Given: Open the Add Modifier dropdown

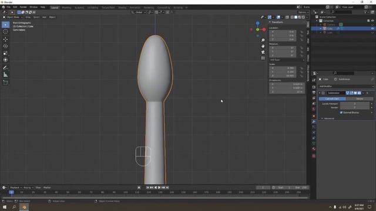Looking at the screenshot, I should [346, 86].
